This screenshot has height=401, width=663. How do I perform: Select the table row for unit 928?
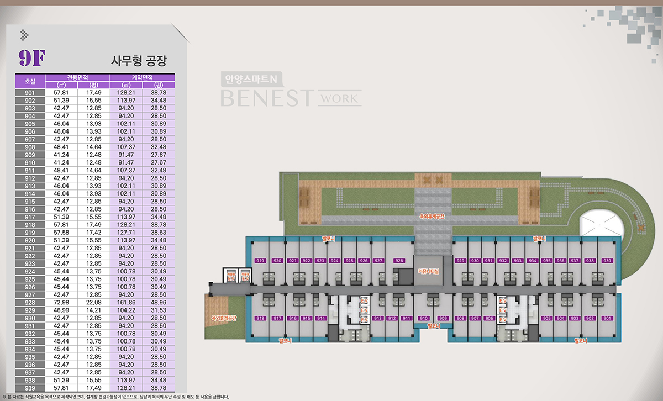pos(96,303)
